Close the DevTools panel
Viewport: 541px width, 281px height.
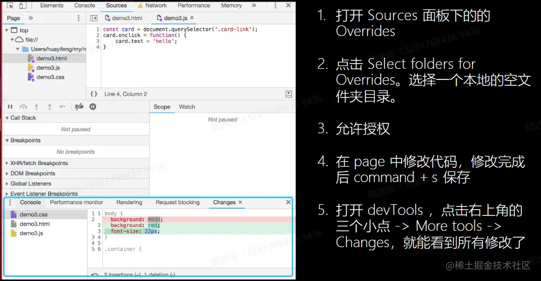289,5
